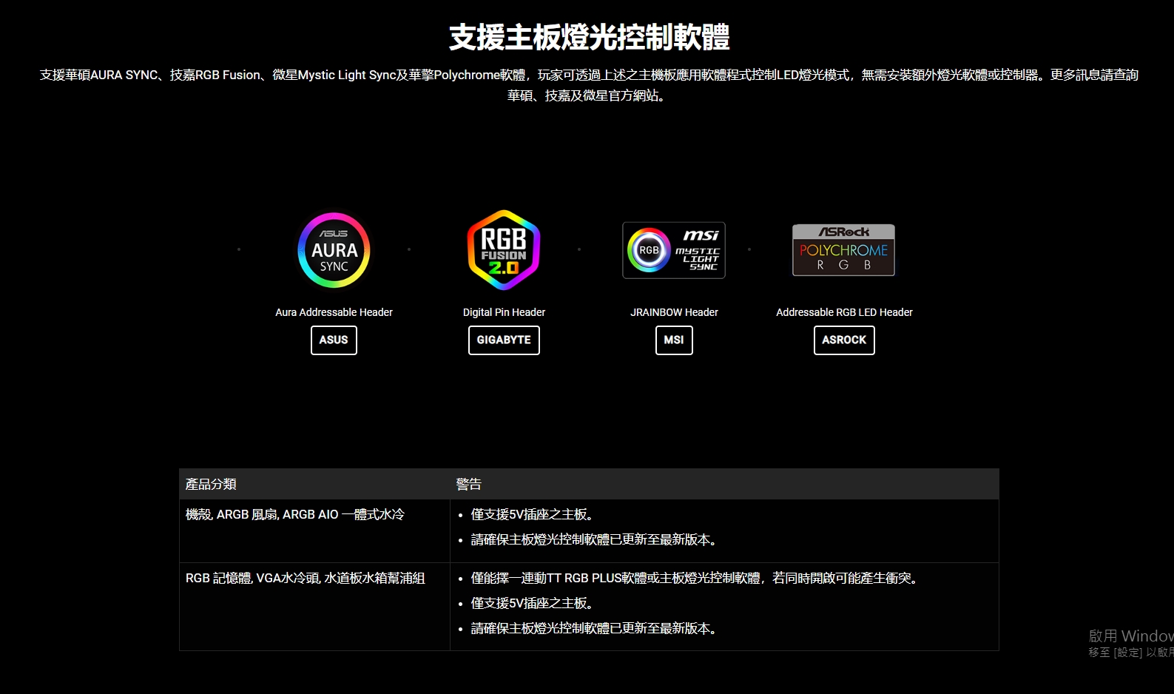Click the ASRock Polychrome RGB logo

pyautogui.click(x=844, y=250)
